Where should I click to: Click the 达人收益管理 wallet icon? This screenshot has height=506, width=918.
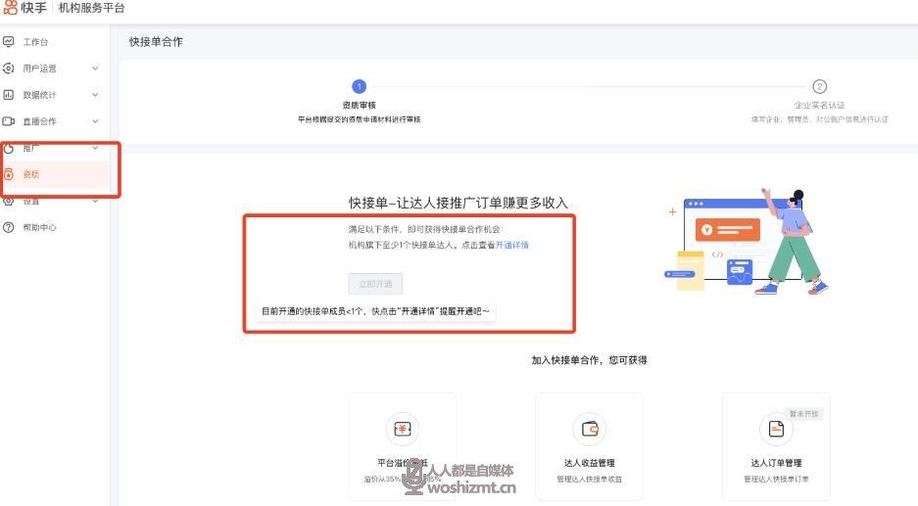589,429
